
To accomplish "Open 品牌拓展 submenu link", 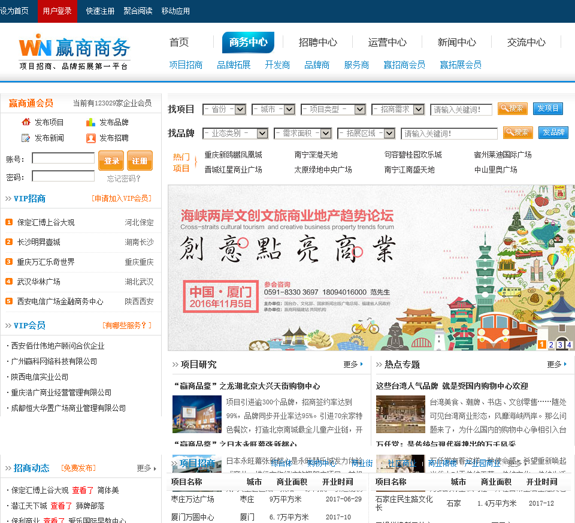I will 234,65.
